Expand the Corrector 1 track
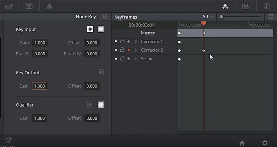 pyautogui.click(x=136, y=42)
